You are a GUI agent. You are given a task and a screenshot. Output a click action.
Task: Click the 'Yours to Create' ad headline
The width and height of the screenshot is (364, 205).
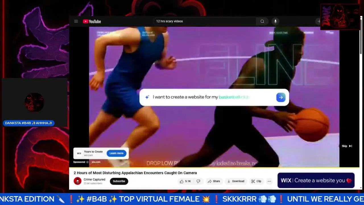click(93, 151)
